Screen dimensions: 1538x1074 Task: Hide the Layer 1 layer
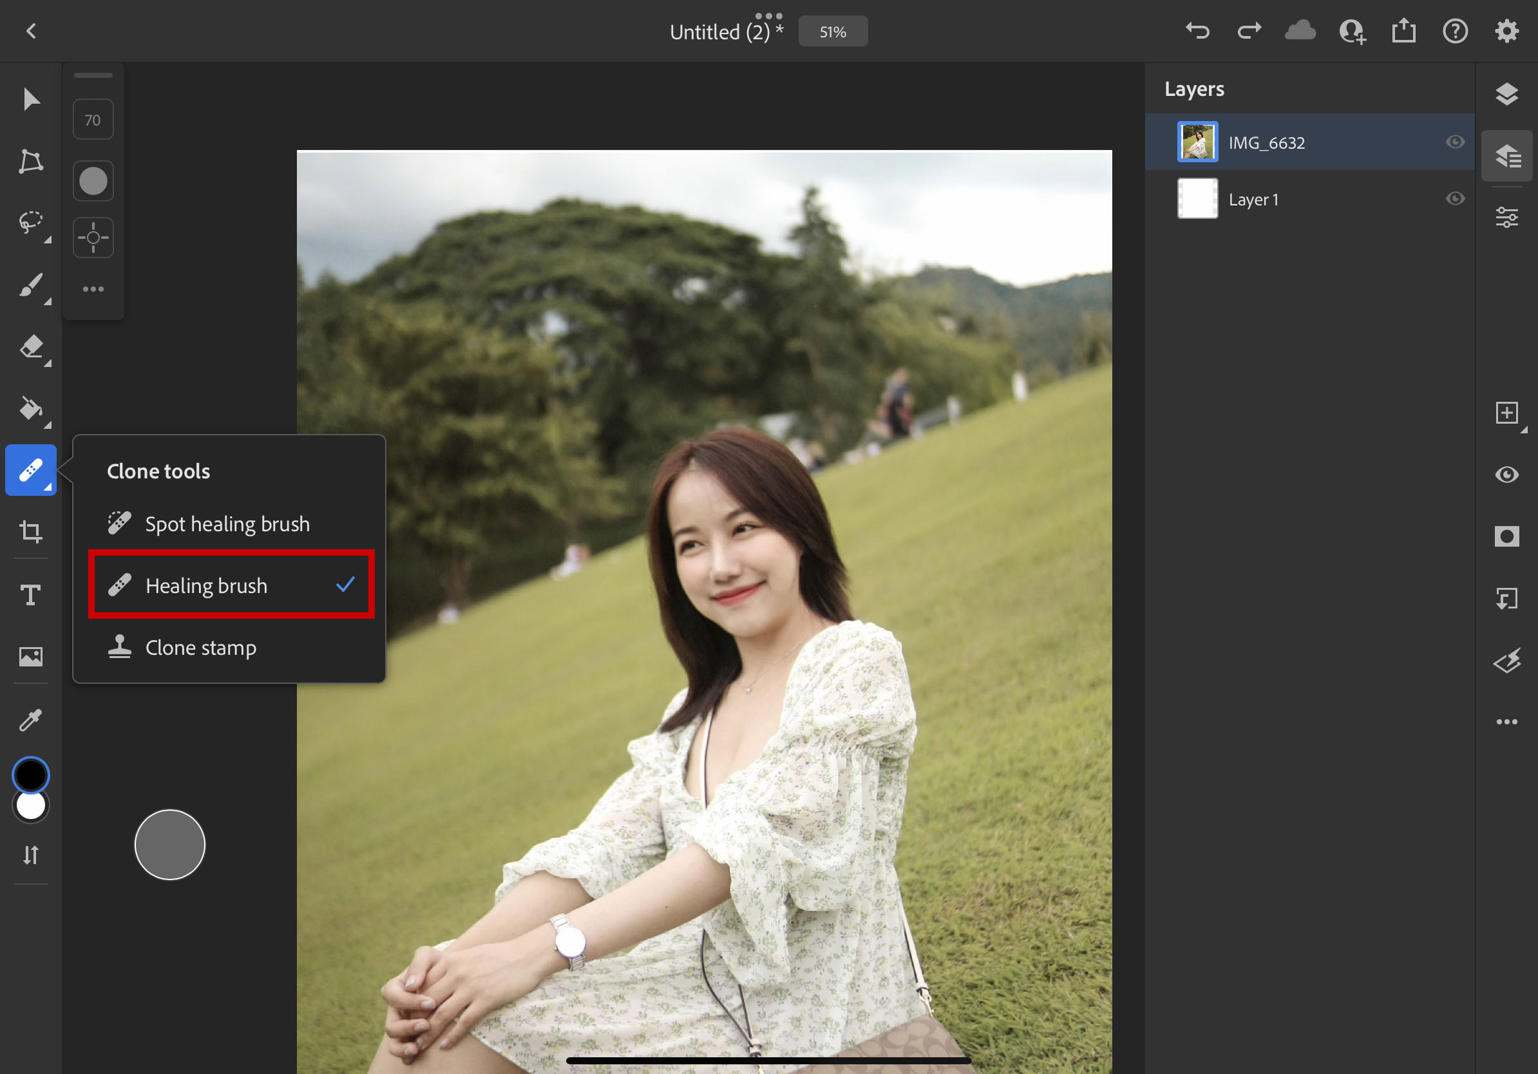[1454, 199]
